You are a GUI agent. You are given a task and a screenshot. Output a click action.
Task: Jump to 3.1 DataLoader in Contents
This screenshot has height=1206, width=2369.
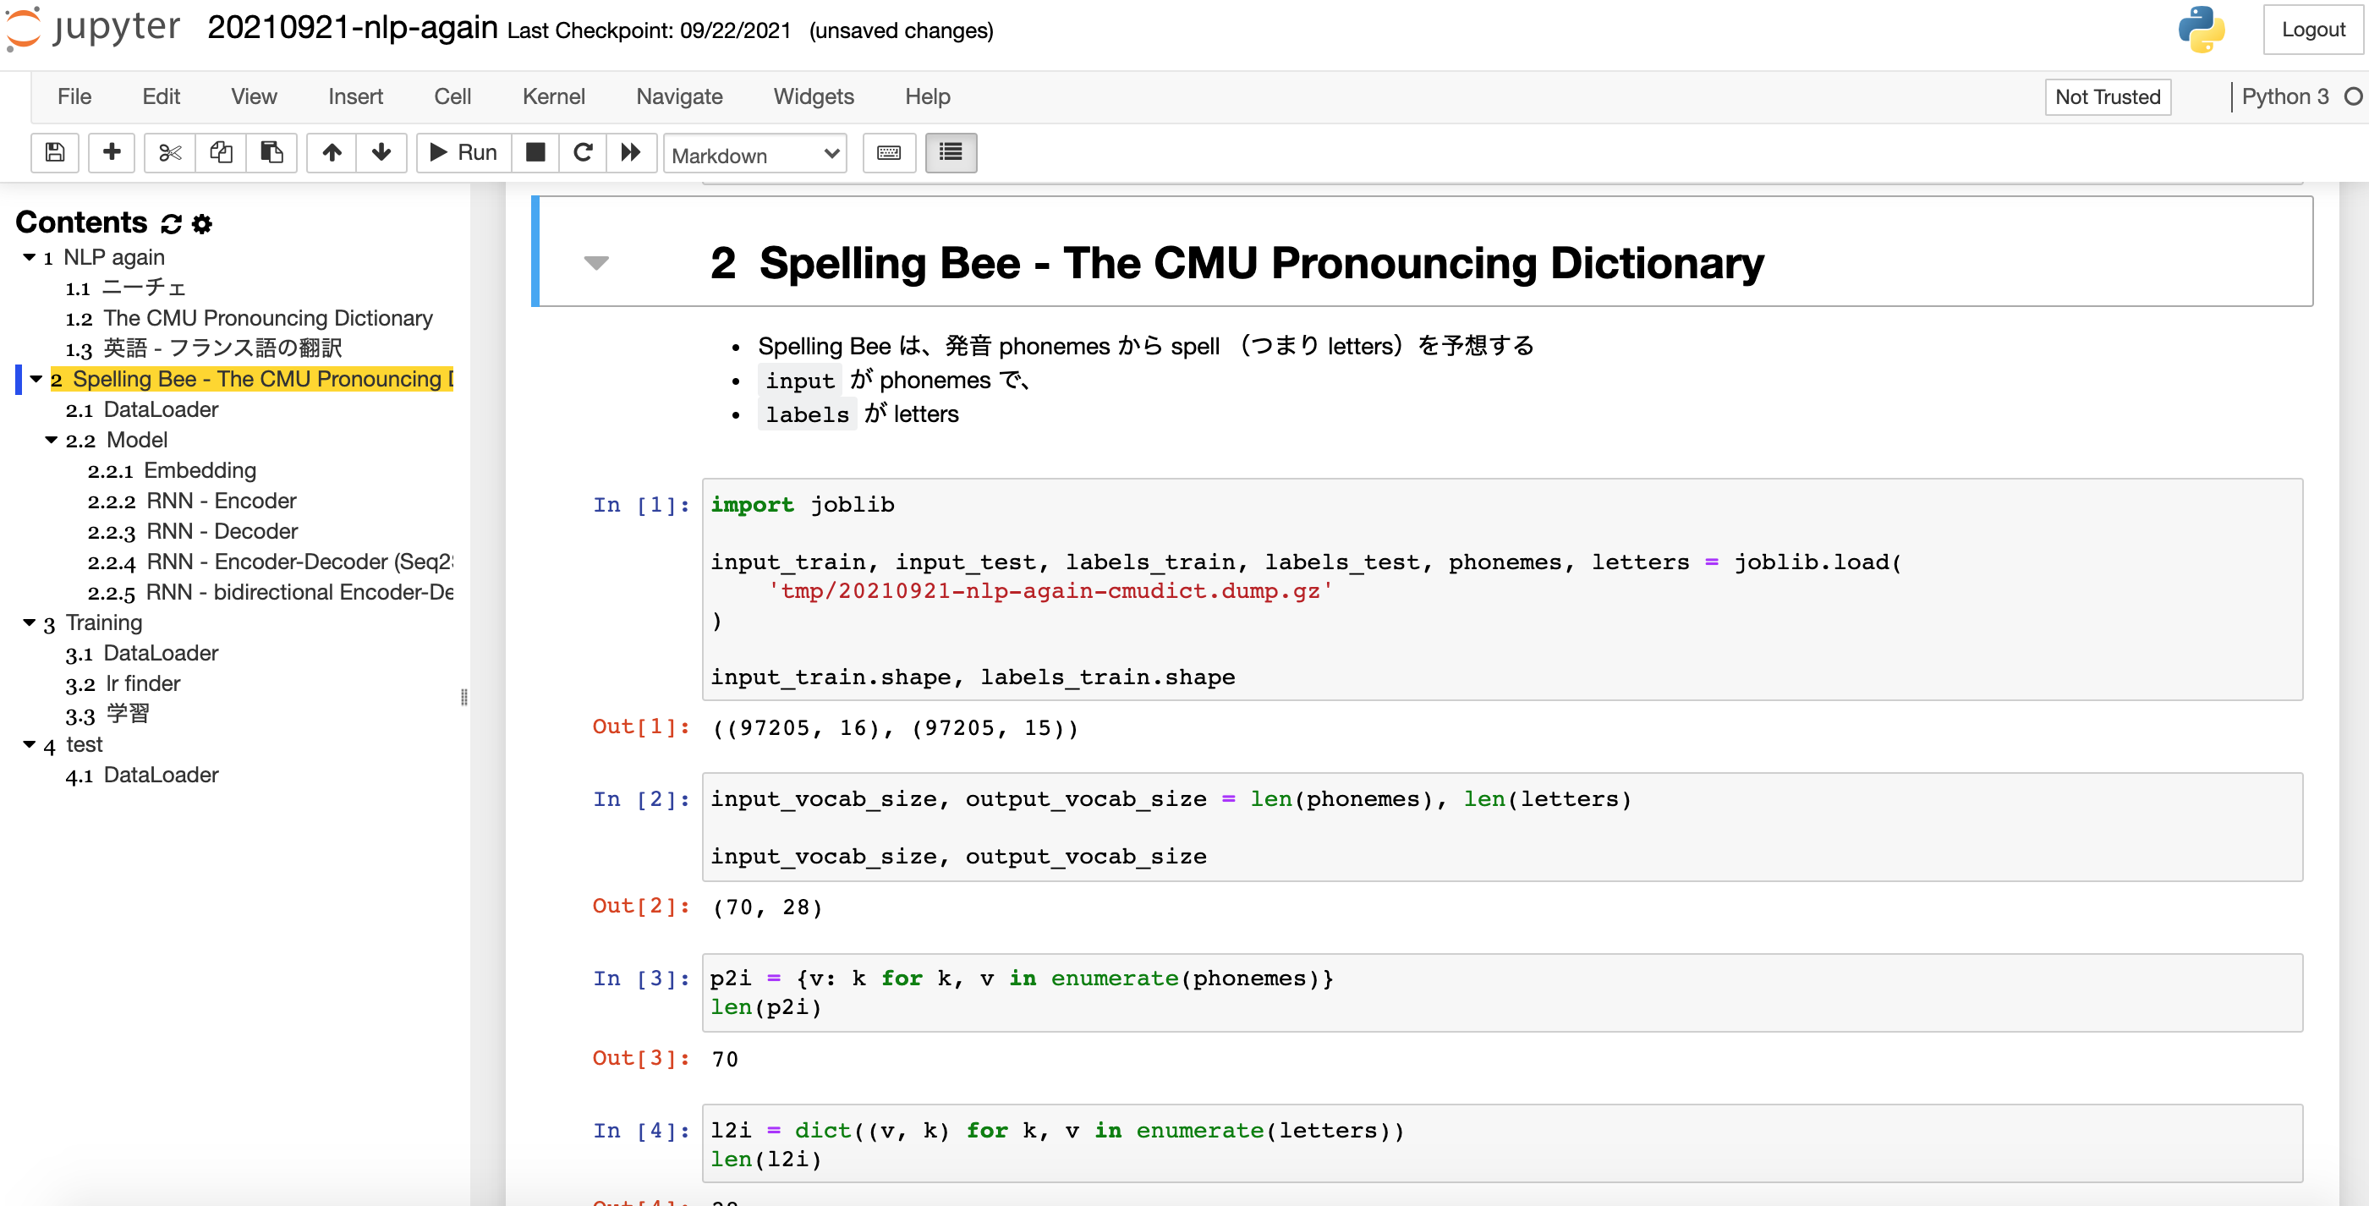click(x=141, y=653)
